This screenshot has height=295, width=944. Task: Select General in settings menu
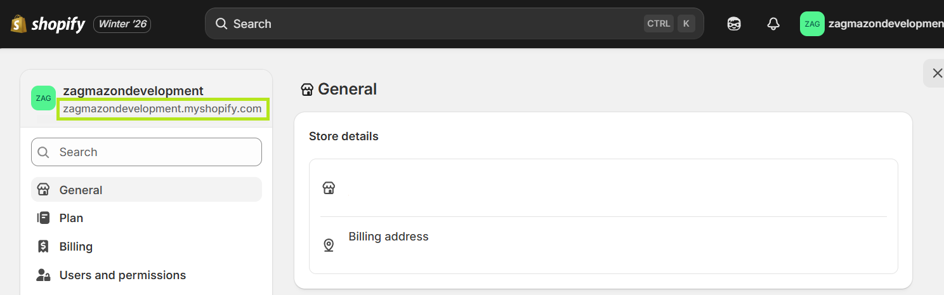coord(81,190)
